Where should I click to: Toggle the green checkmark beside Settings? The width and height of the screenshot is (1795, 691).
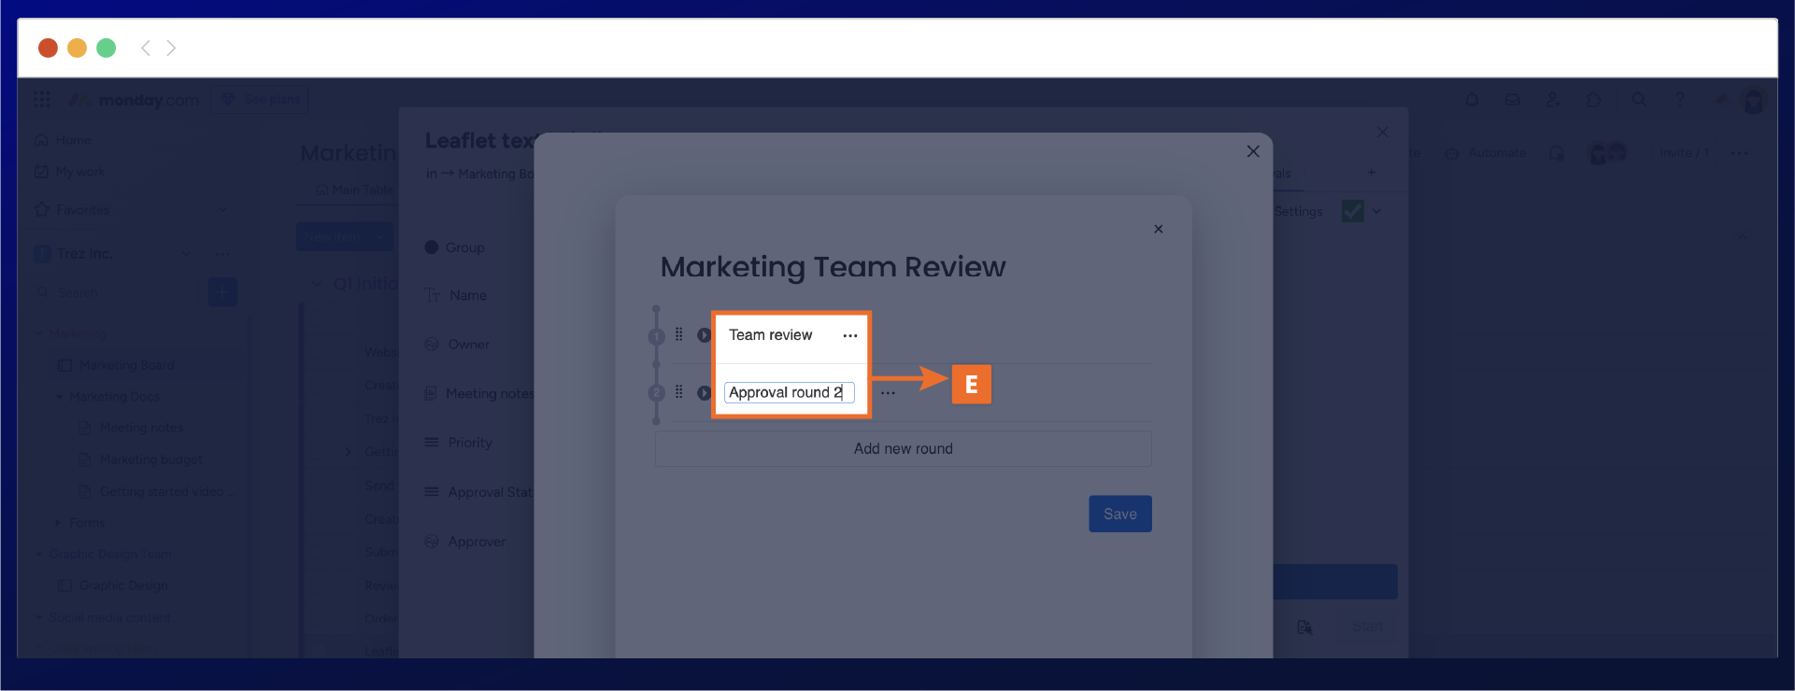(1352, 211)
